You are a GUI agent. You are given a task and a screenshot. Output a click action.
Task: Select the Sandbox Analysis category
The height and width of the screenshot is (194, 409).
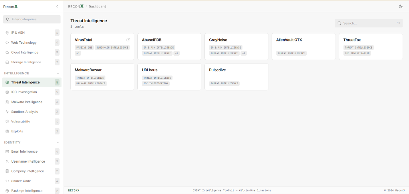tap(32, 112)
